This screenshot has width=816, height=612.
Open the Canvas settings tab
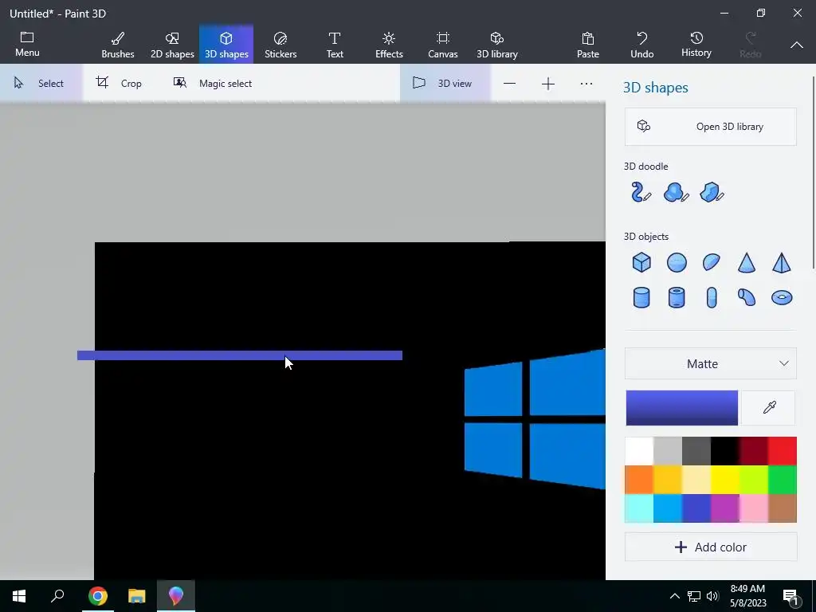[443, 45]
